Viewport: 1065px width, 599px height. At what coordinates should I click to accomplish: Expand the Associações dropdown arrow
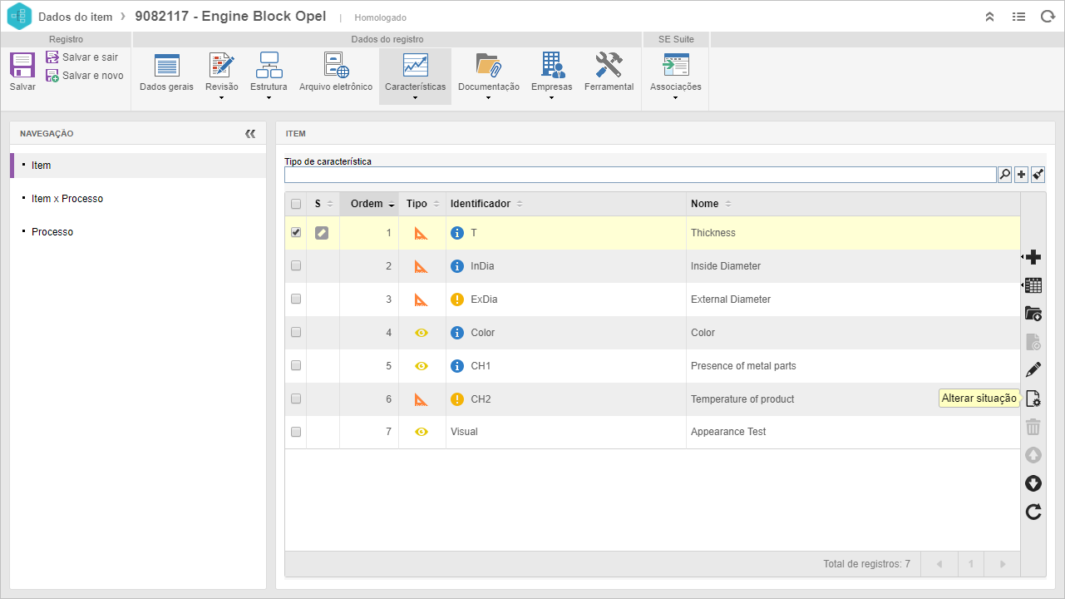coord(675,98)
